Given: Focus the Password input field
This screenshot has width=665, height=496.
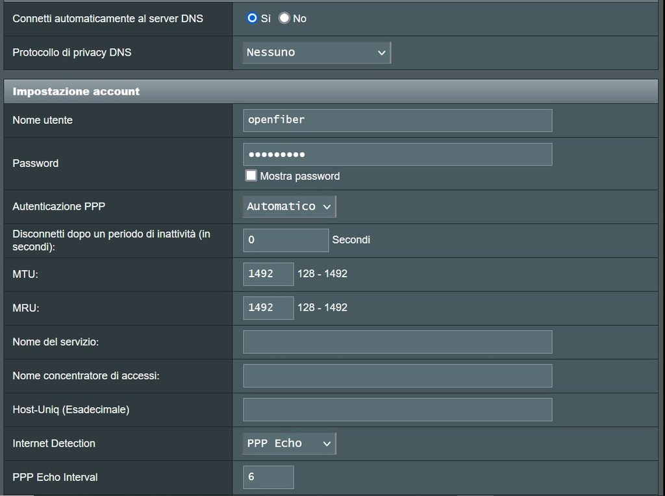Looking at the screenshot, I should (x=397, y=155).
